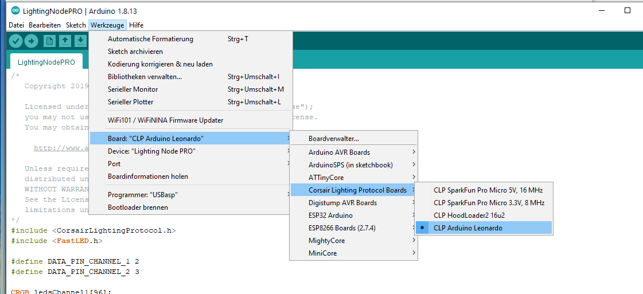Viewport: 643px width, 294px height.
Task: Launch WiFi101 / WiFiNINA Firmware Updater
Action: 190,120
